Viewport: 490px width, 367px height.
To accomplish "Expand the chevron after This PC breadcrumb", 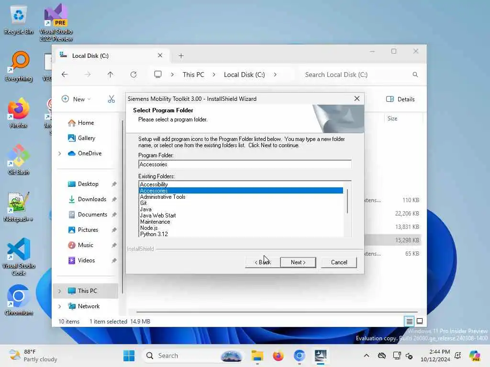I will [214, 75].
